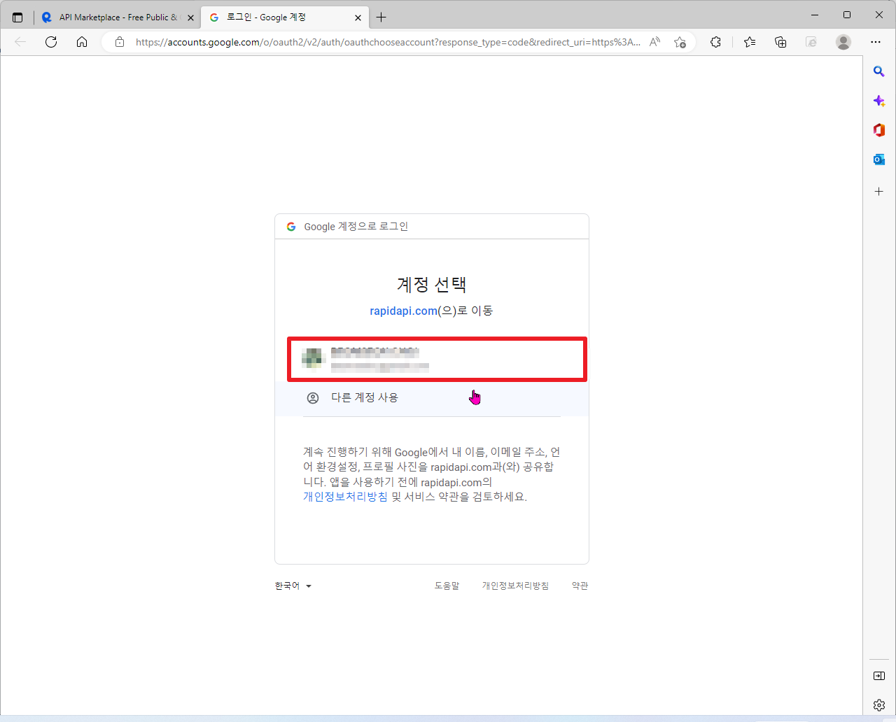Click the Read aloud icon in address bar
This screenshot has width=896, height=722.
click(654, 42)
